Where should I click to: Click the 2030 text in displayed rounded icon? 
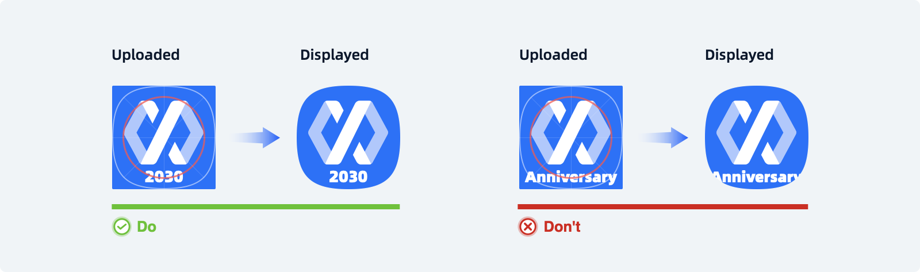coord(348,177)
